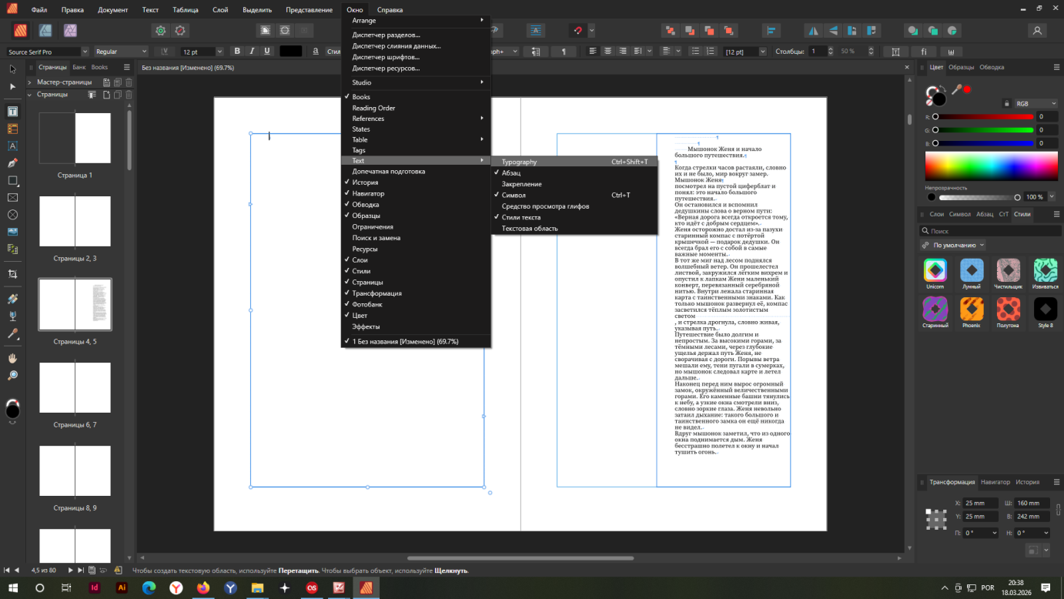
Task: Click the Bold formatting button
Action: click(x=237, y=52)
